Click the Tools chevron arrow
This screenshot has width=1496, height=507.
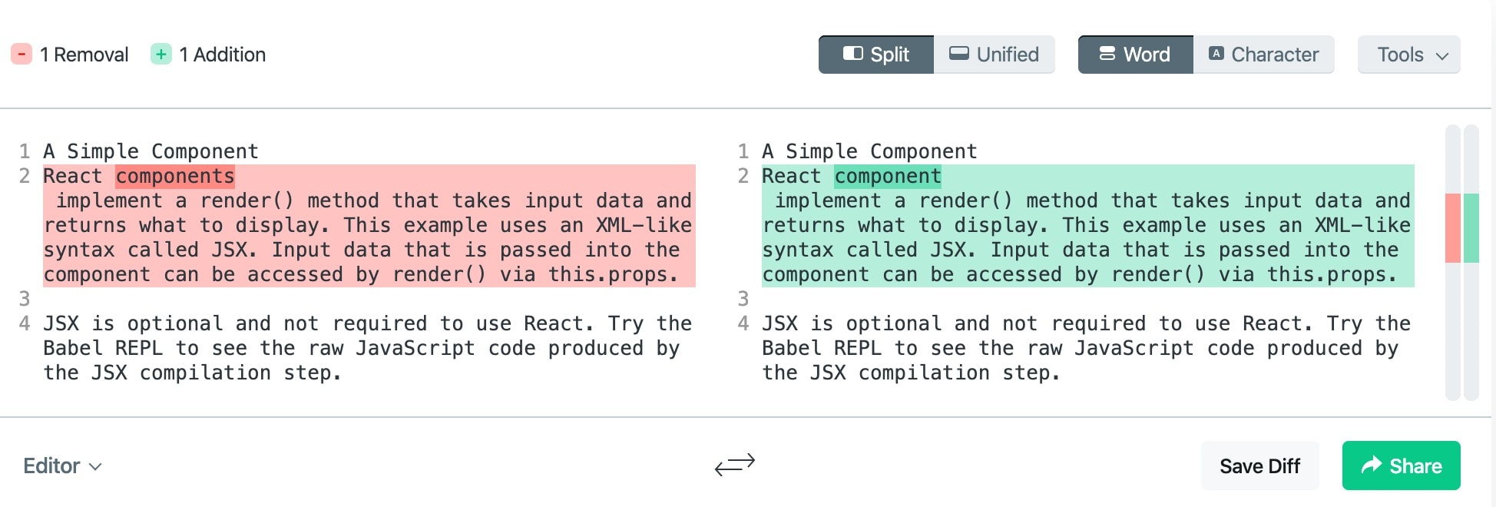(1442, 55)
